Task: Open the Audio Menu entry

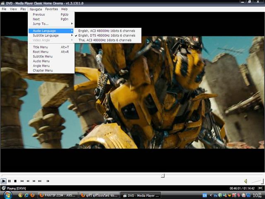Action: coord(51,61)
